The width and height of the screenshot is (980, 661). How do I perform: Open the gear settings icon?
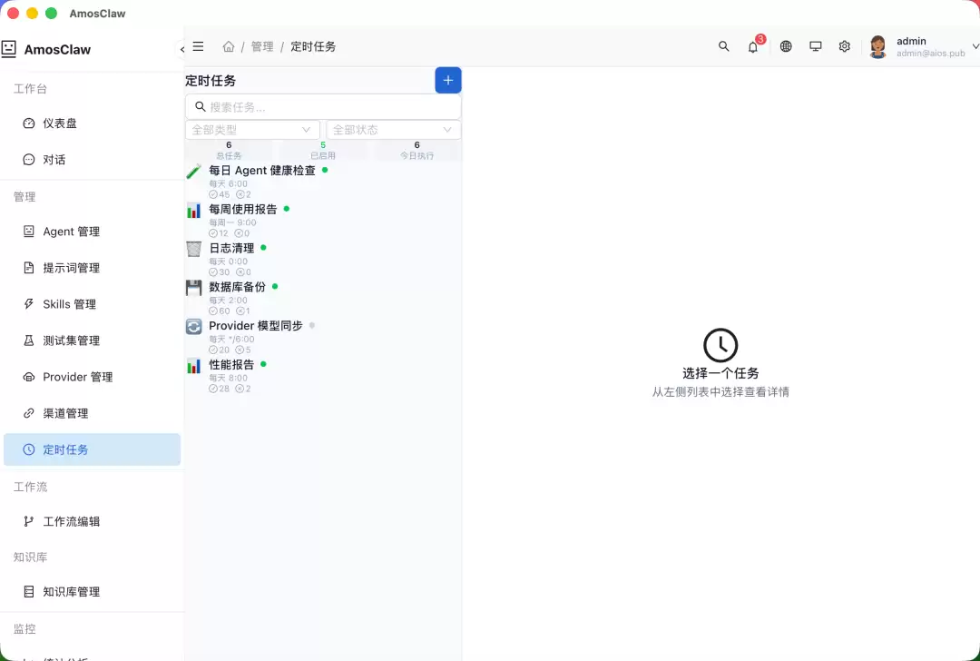(x=845, y=46)
